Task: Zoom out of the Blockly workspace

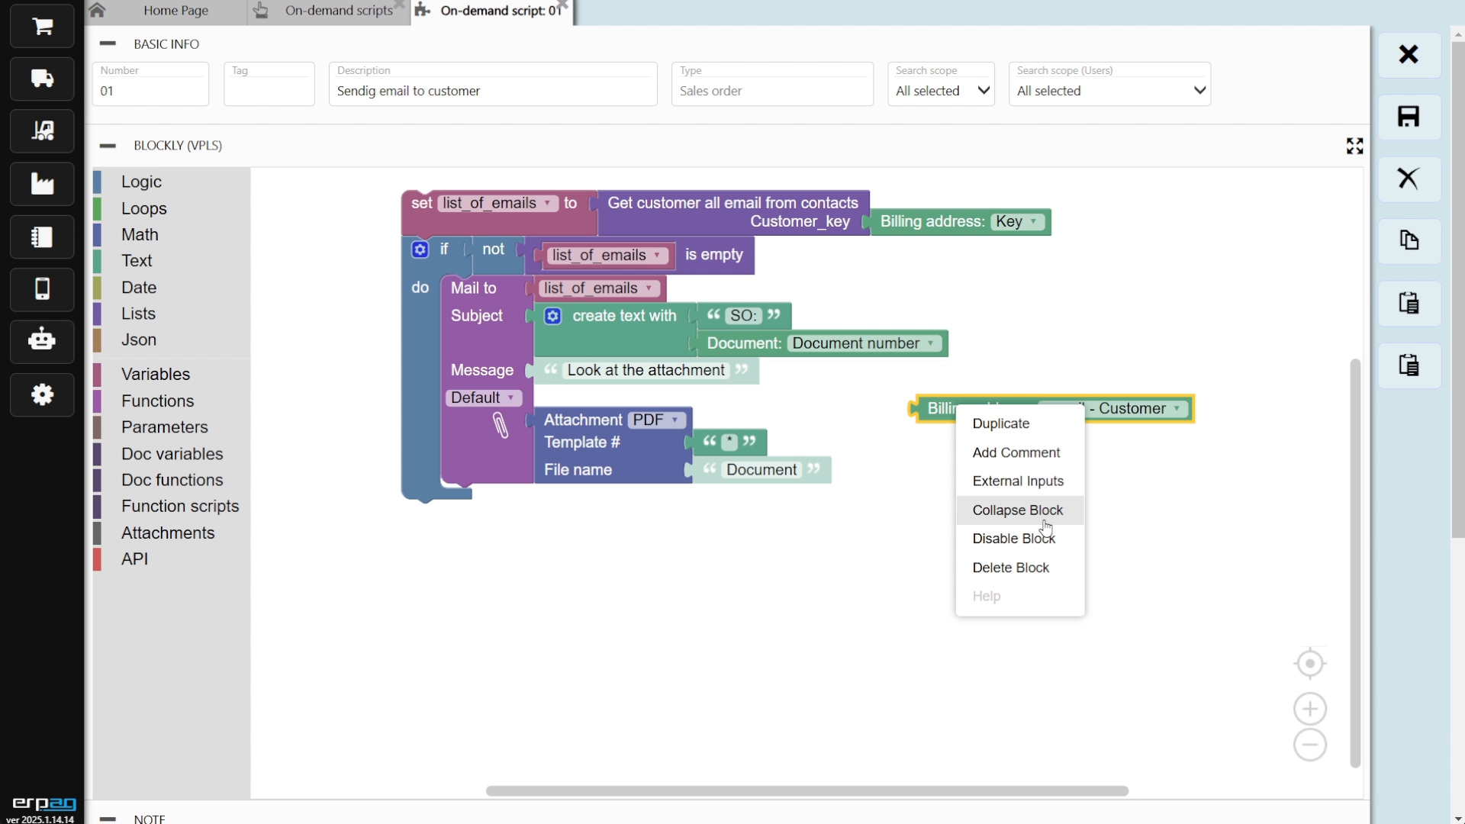Action: pyautogui.click(x=1309, y=745)
